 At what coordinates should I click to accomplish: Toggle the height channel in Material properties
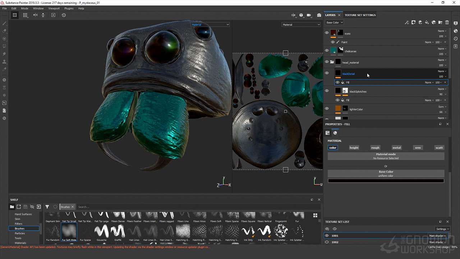(354, 147)
